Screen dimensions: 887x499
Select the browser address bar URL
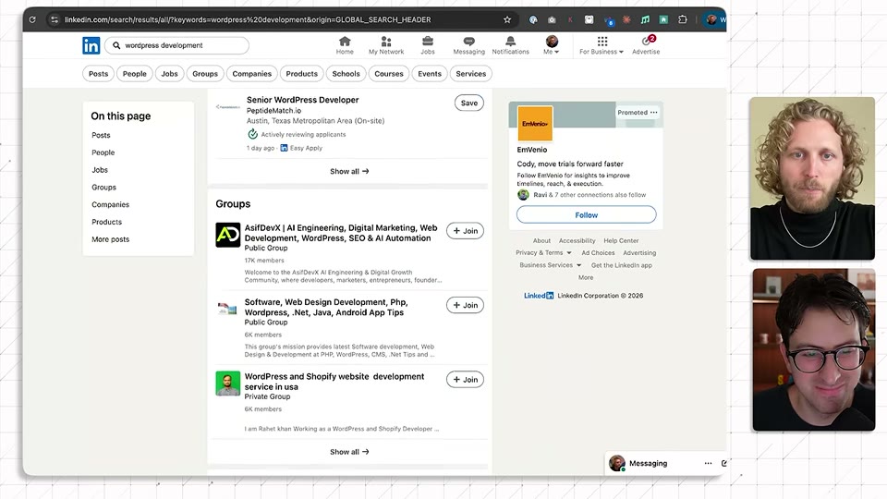point(248,19)
